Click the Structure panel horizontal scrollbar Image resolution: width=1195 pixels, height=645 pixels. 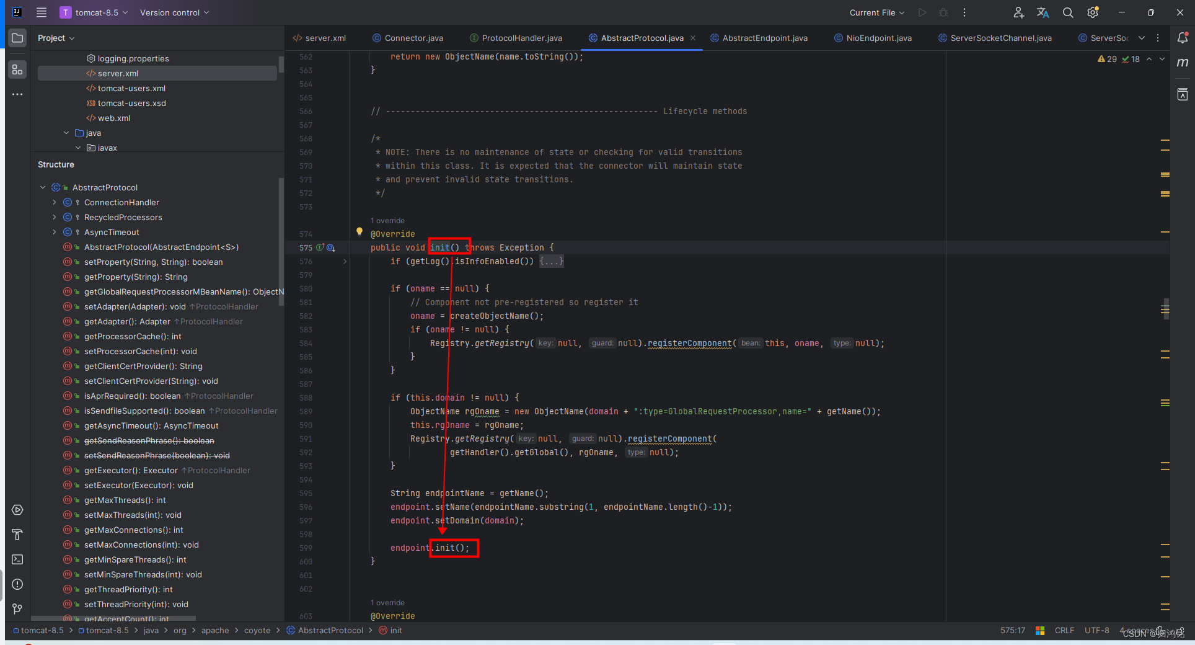pos(113,618)
